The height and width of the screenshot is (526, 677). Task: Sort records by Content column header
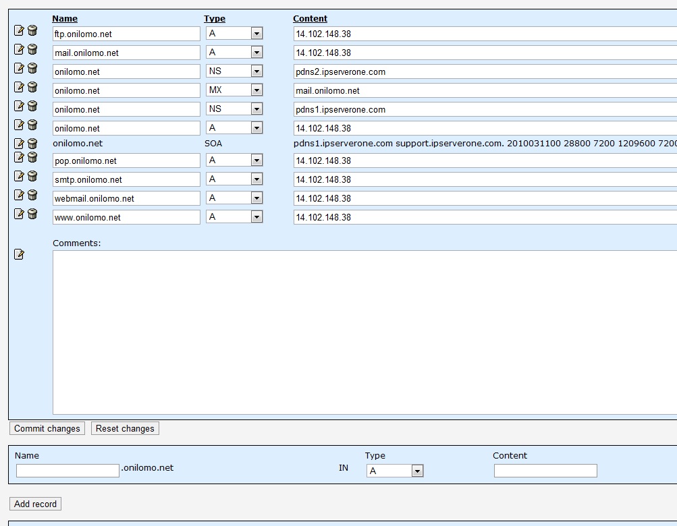click(x=310, y=19)
